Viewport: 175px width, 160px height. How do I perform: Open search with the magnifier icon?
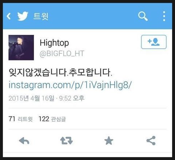[x=143, y=16]
